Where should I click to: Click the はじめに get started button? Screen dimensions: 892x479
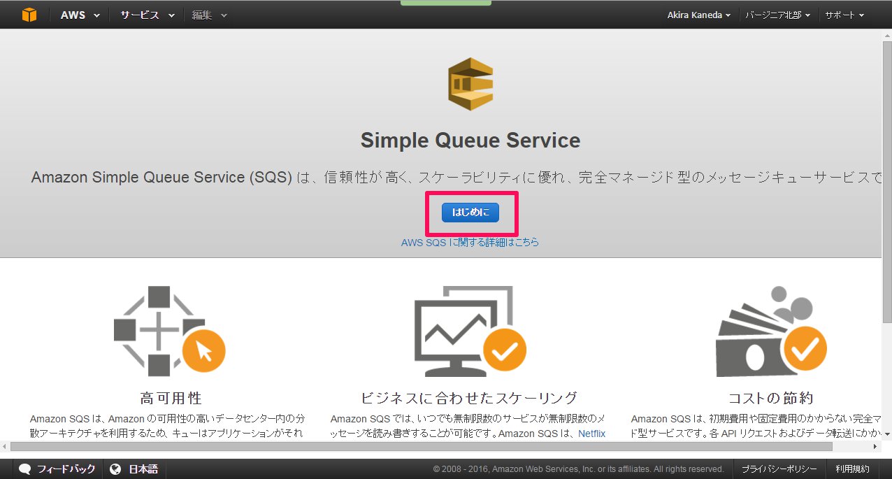[470, 213]
